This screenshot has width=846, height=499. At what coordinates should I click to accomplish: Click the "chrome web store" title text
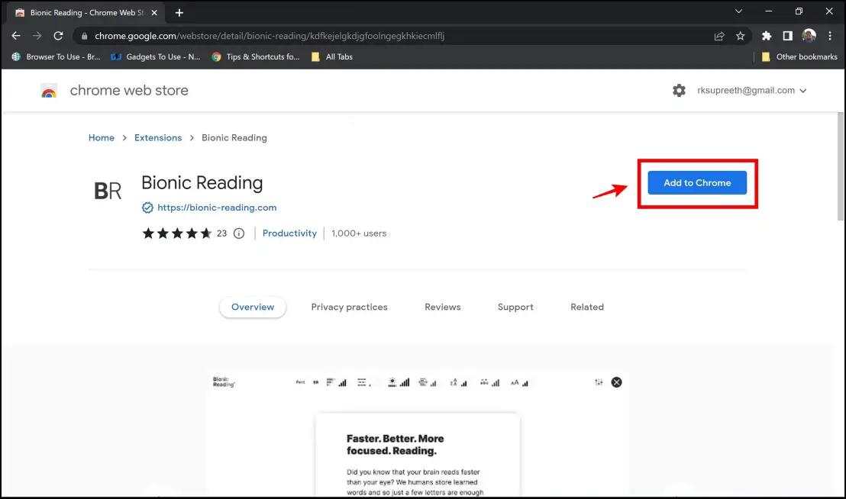pos(129,91)
